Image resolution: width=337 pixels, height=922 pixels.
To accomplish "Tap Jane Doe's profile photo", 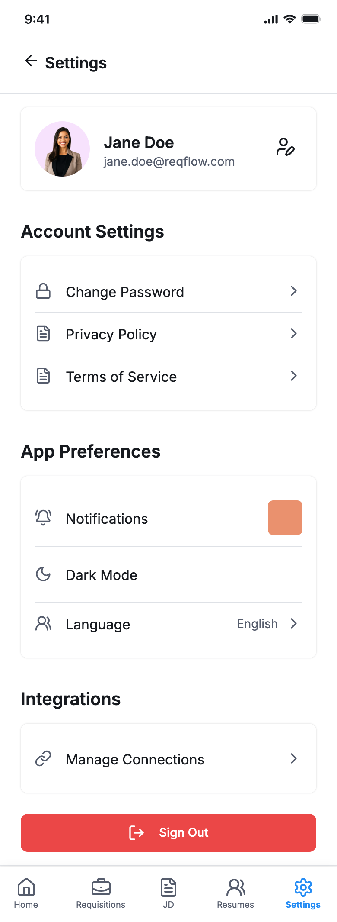I will [x=62, y=149].
